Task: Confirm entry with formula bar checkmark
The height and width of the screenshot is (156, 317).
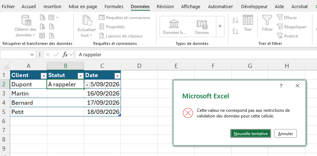Action: [57, 54]
